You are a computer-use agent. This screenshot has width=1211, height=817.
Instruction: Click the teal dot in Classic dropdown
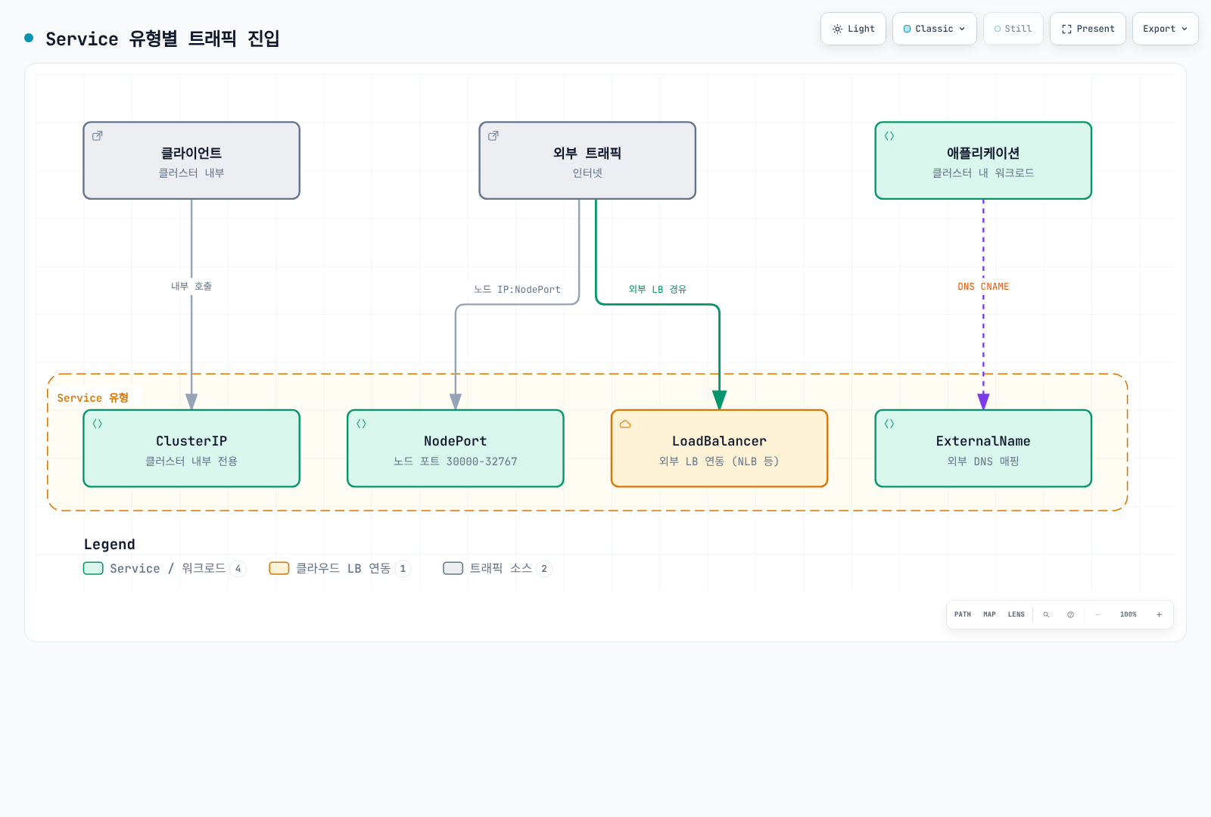coord(907,29)
